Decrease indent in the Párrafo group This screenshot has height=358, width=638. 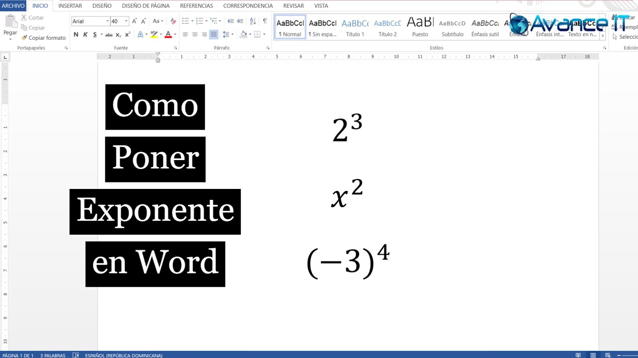click(230, 21)
